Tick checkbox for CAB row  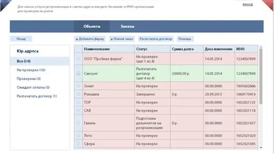pos(78,110)
